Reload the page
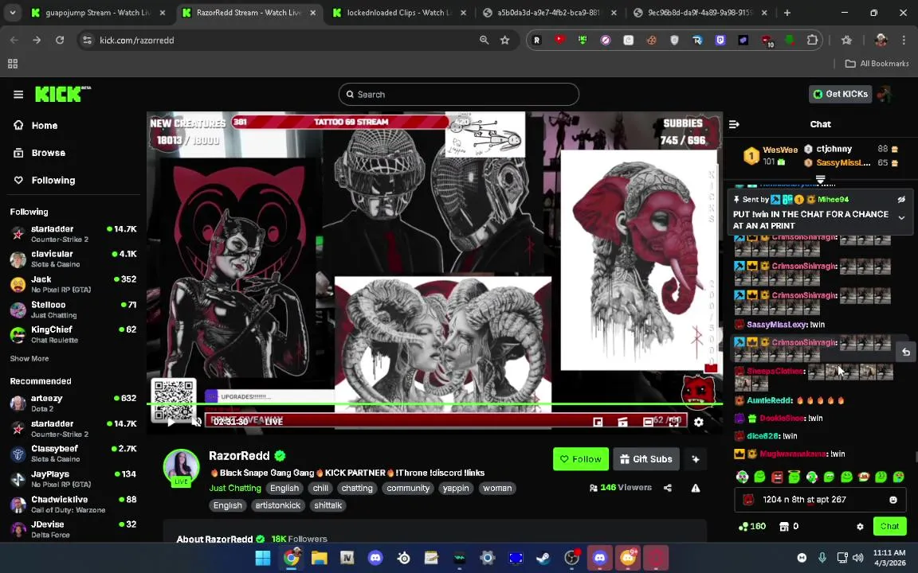 coord(60,40)
